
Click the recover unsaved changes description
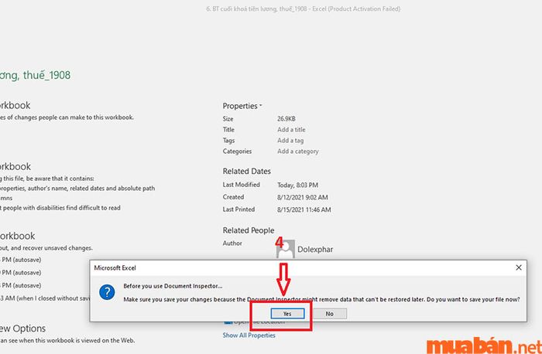pos(46,248)
